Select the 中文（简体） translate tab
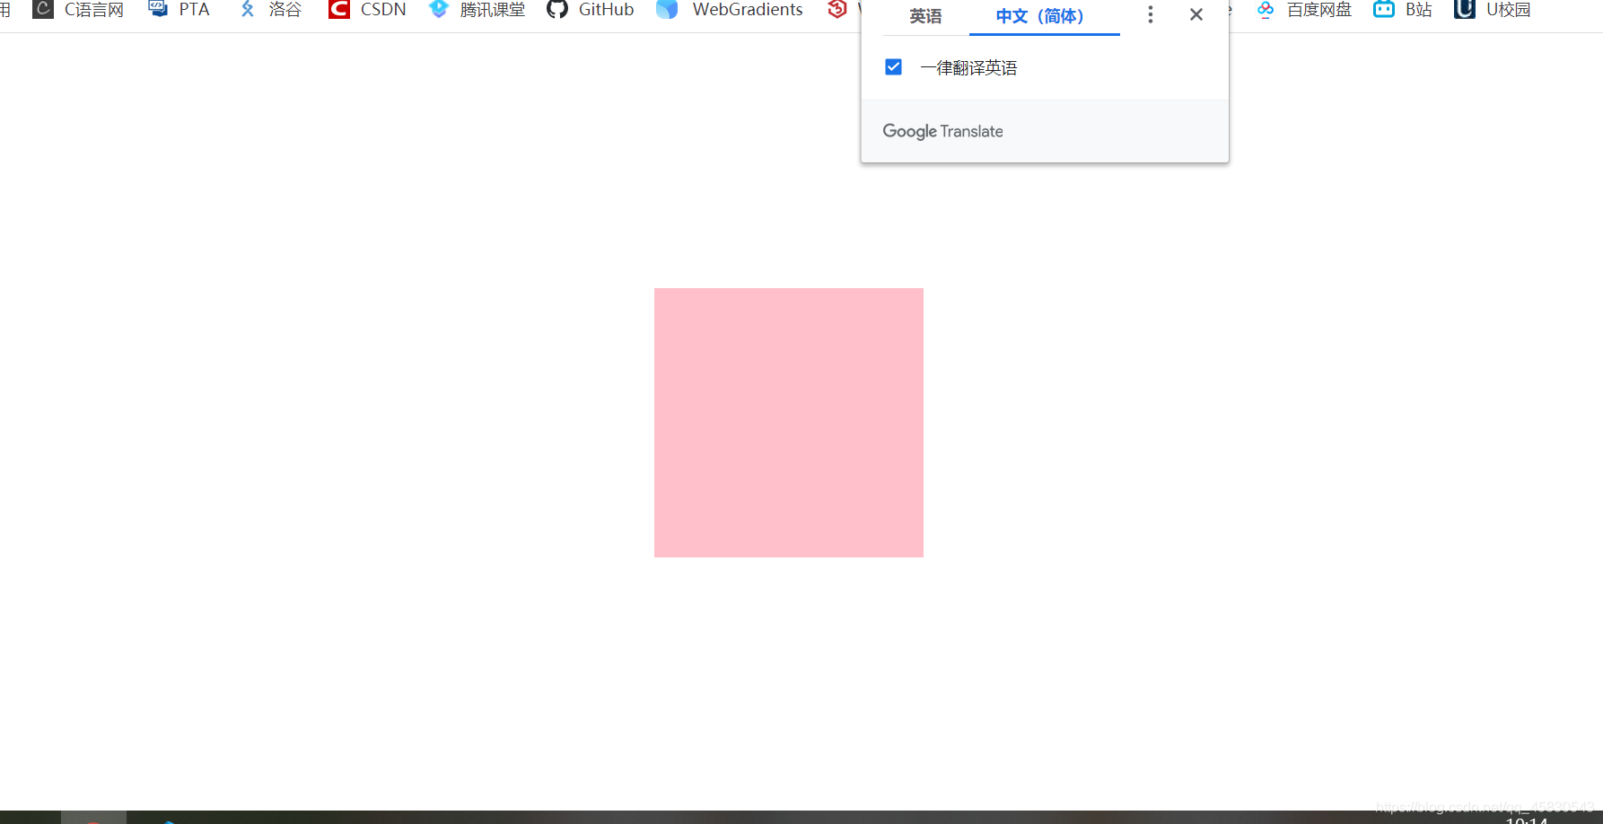The height and width of the screenshot is (824, 1603). click(x=1044, y=16)
